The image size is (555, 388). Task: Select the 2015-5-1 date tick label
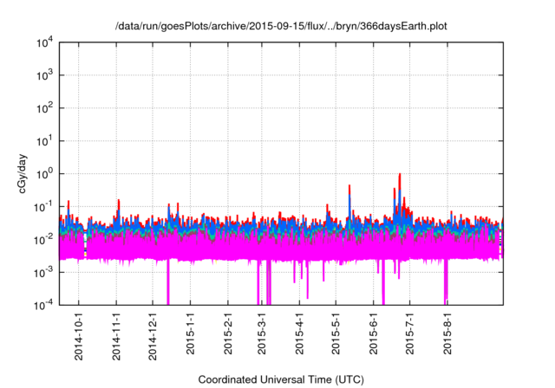336,331
